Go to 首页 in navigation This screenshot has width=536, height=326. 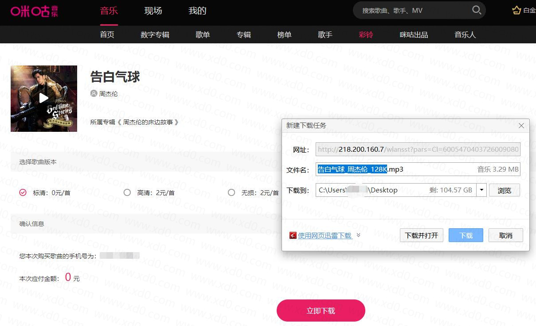click(107, 35)
